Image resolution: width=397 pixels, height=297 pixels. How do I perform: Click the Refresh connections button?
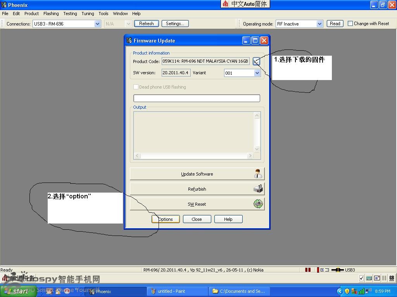pos(146,24)
